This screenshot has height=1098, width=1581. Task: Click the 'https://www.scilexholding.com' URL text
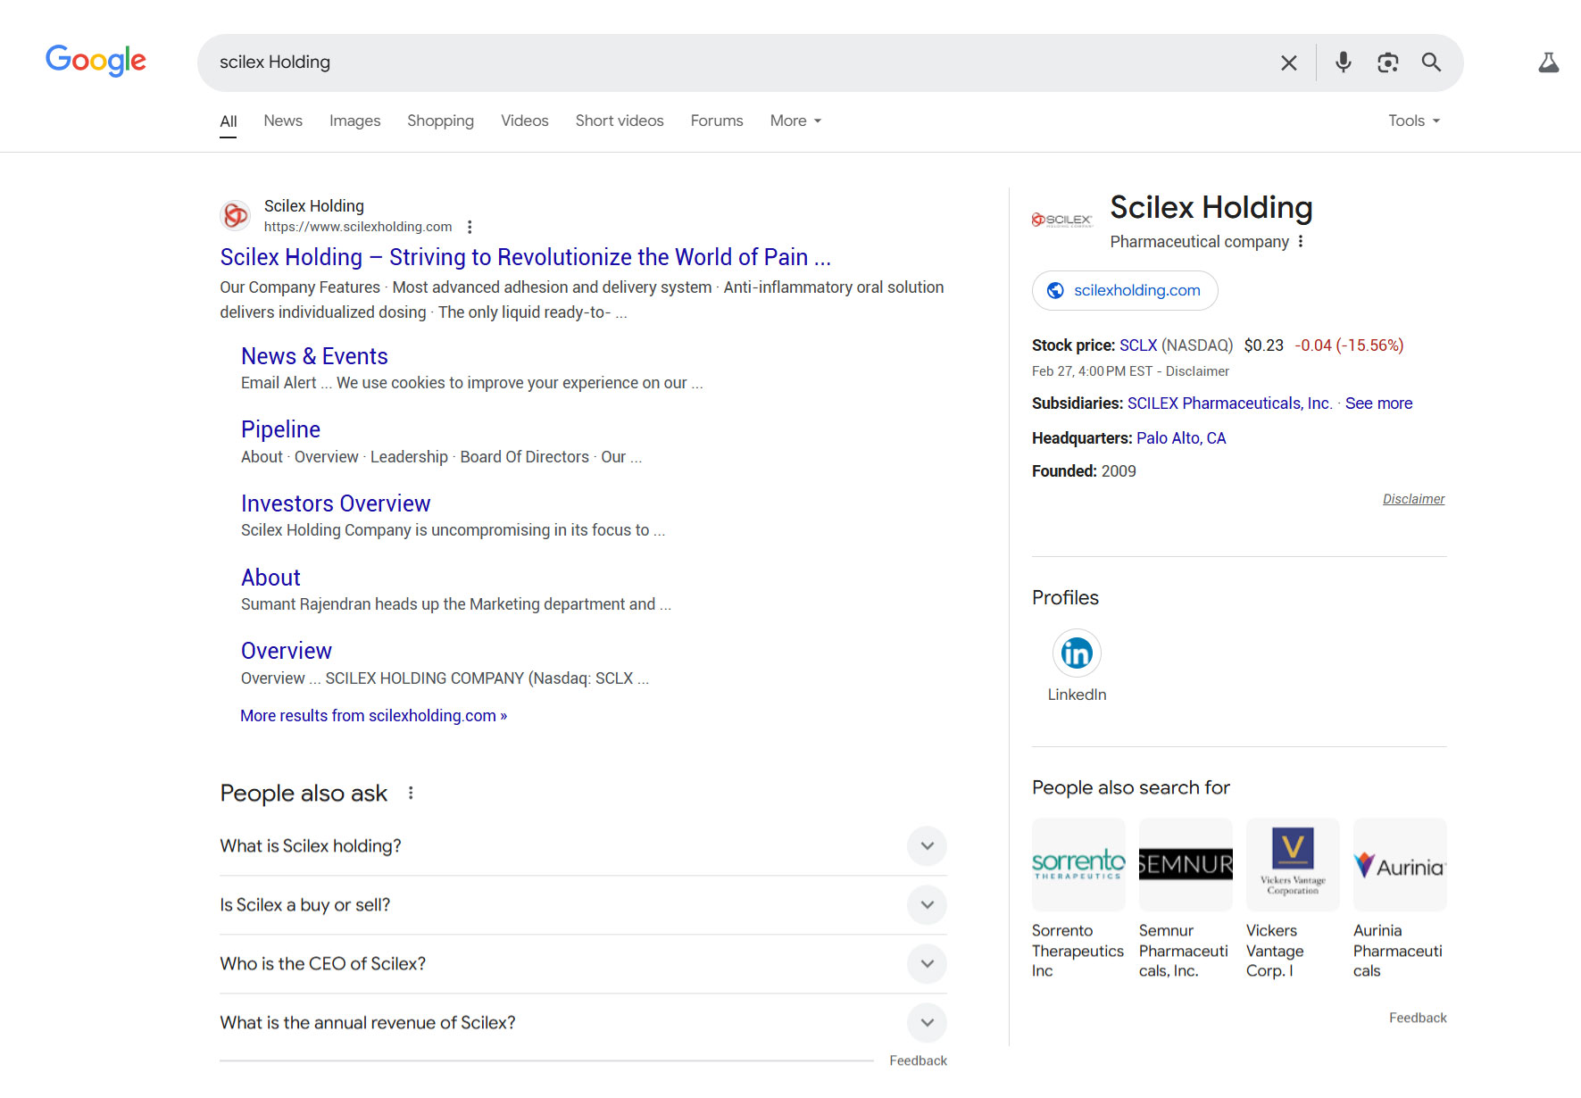coord(358,227)
